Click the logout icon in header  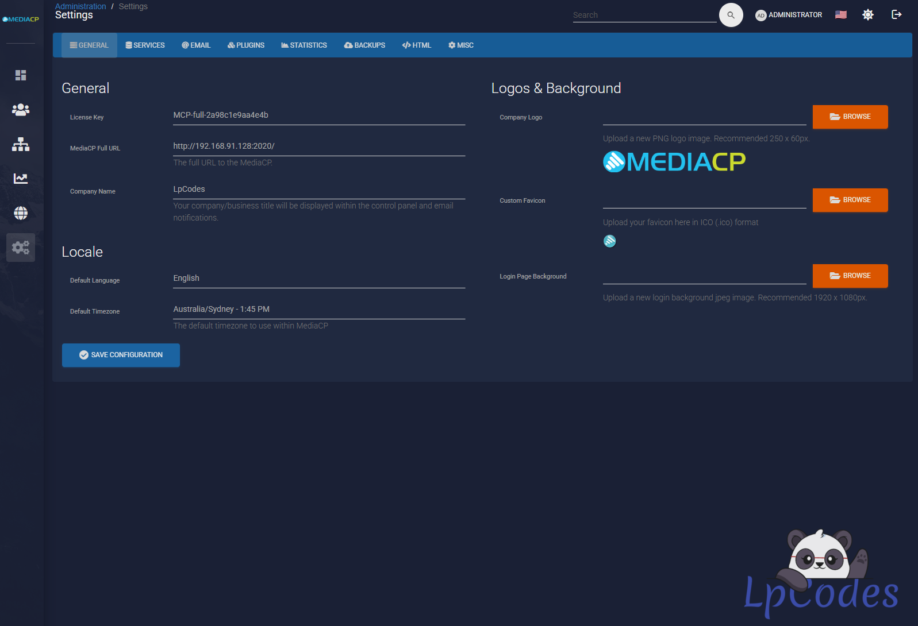point(896,15)
